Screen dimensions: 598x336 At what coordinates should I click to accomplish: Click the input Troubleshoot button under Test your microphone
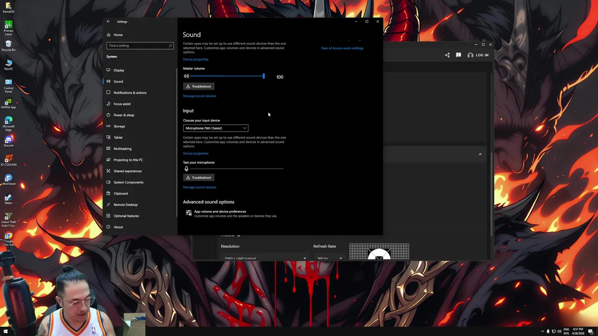199,177
